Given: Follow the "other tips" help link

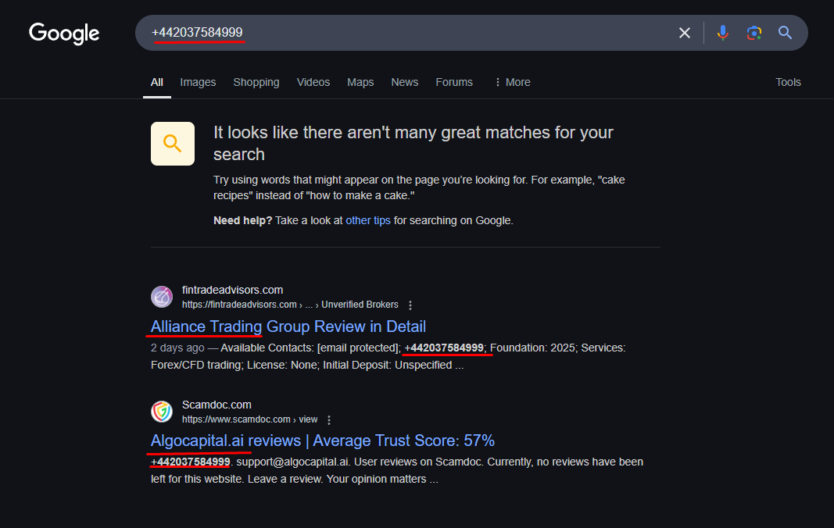Looking at the screenshot, I should click(x=368, y=221).
